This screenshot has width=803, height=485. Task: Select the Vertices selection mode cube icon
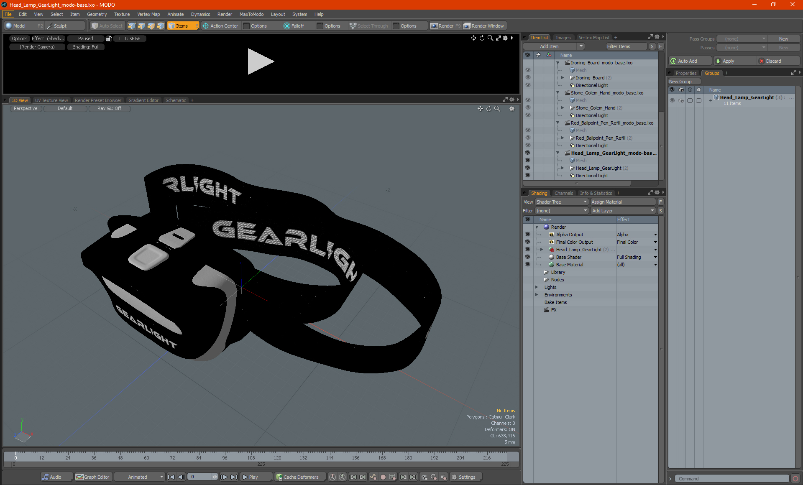[132, 26]
